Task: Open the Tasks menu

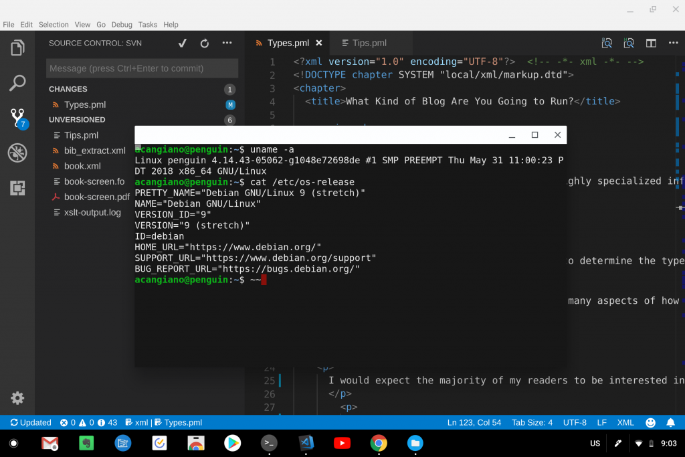Action: [x=148, y=25]
